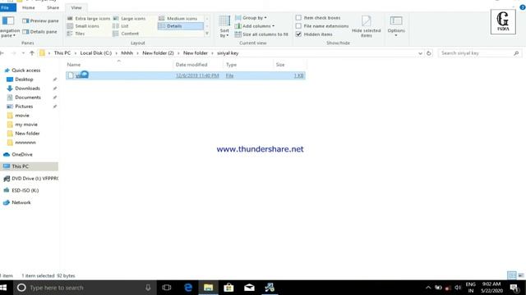Screen dimensions: 526x295
Task: Click the taskbar search box
Action: (x=84, y=288)
